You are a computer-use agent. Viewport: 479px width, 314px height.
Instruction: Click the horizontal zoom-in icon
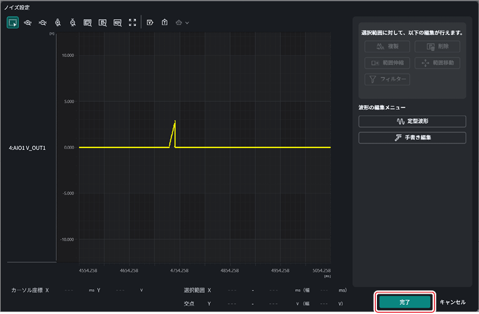tap(27, 22)
